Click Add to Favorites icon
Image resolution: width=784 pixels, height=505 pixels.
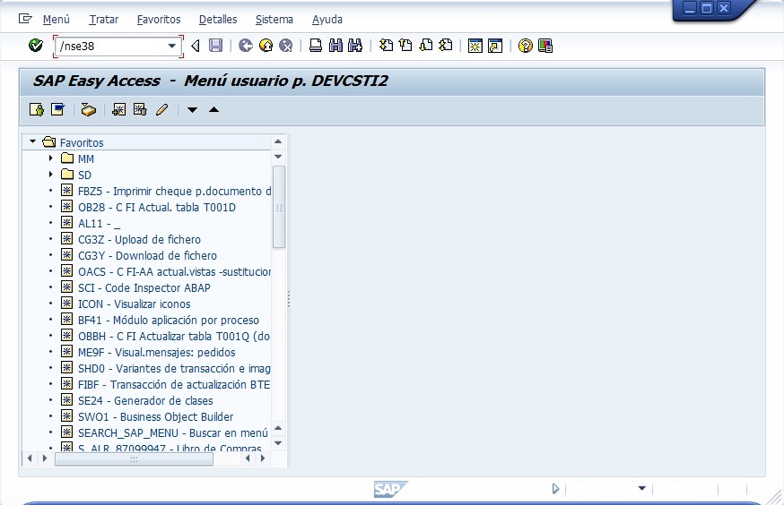pyautogui.click(x=119, y=109)
